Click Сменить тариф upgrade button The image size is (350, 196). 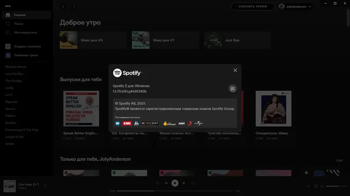pos(253,7)
